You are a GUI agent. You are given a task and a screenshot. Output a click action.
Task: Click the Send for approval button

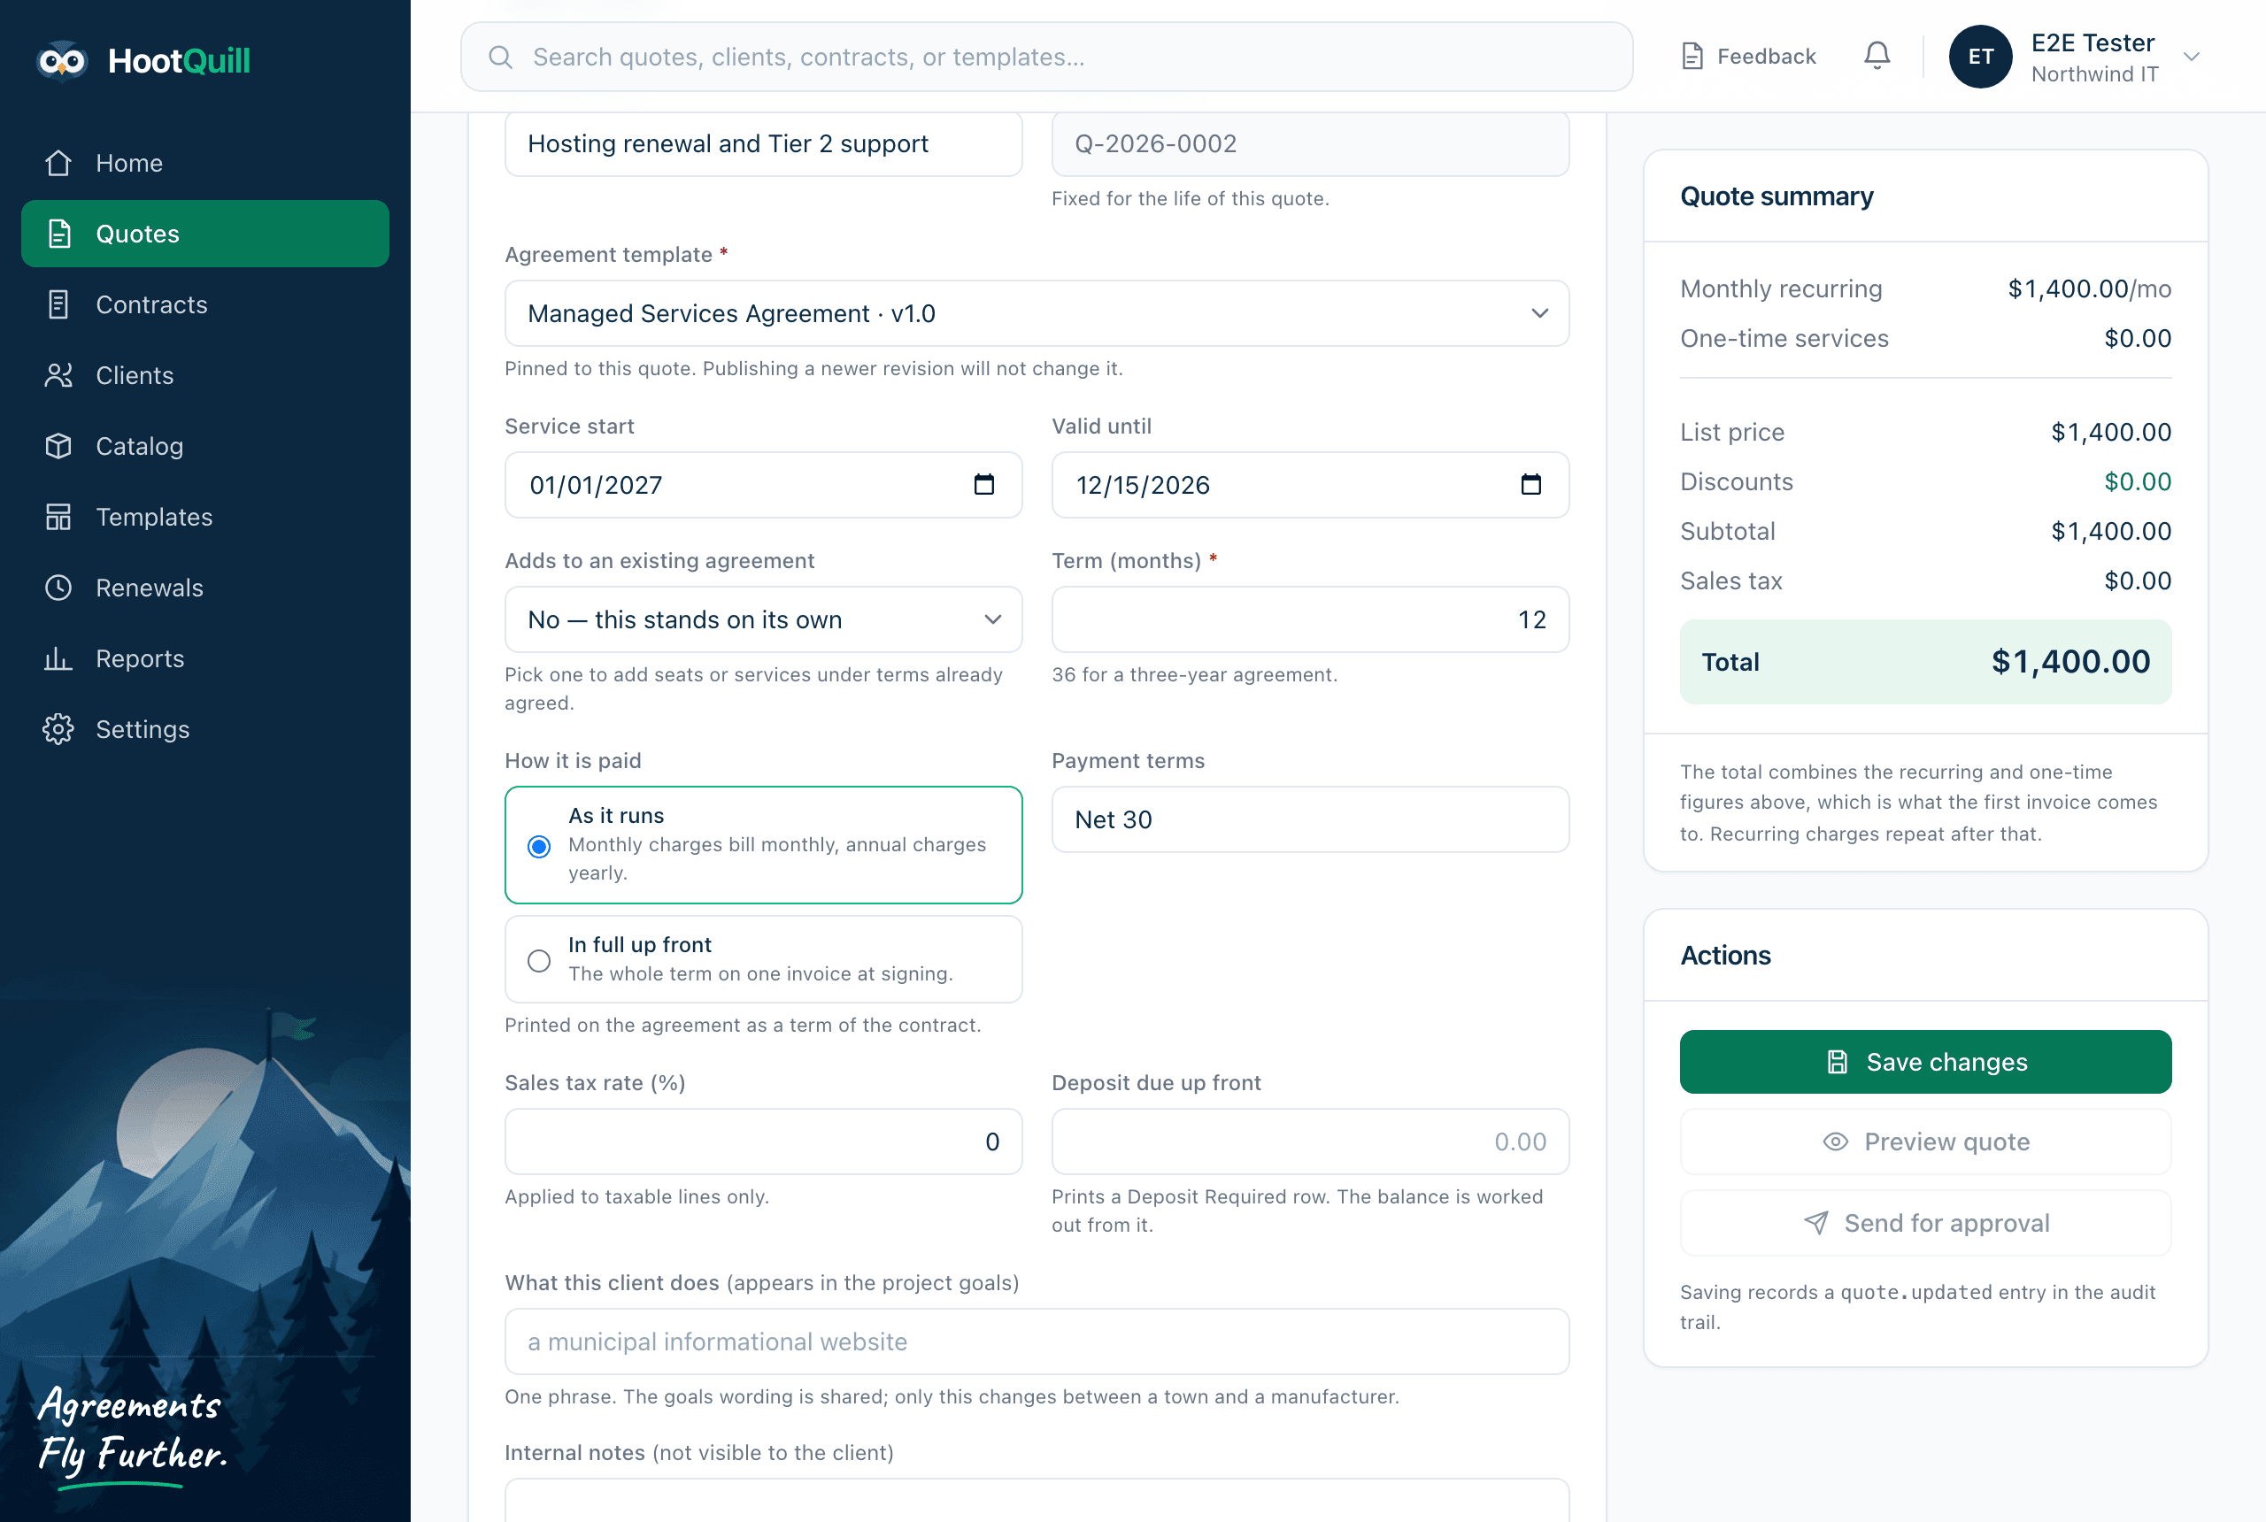tap(1924, 1223)
